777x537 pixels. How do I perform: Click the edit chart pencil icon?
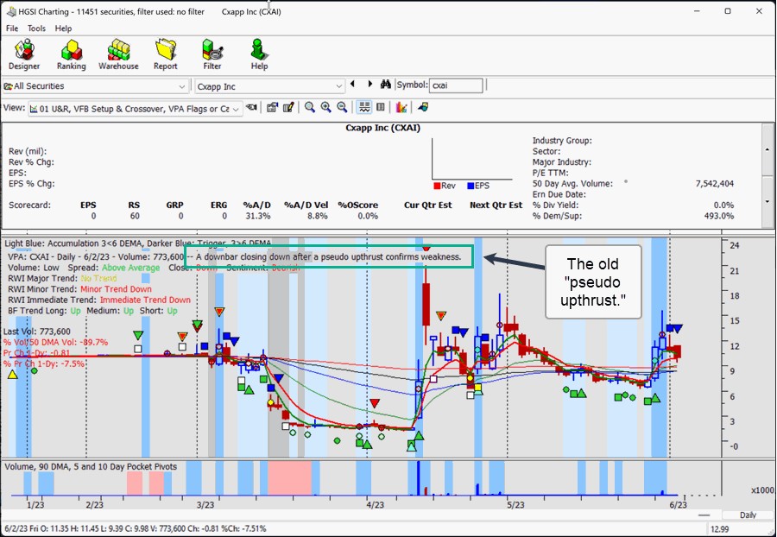pyautogui.click(x=288, y=107)
